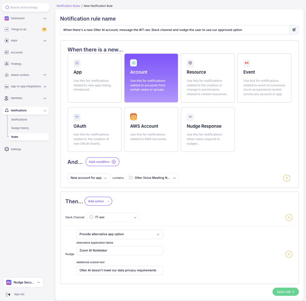Click the Alternative Application Name field
The width and height of the screenshot is (306, 301).
[x=120, y=251]
